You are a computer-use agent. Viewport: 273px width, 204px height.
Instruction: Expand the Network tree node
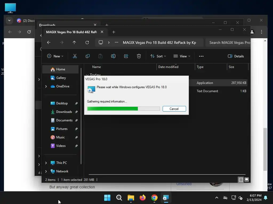[46, 171]
